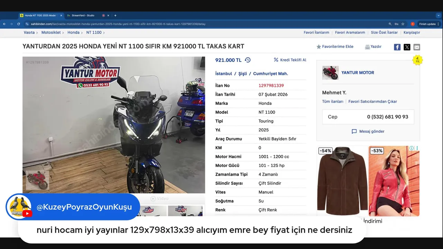Bookmark the page with the star icon
The image size is (443, 249).
coord(403,24)
